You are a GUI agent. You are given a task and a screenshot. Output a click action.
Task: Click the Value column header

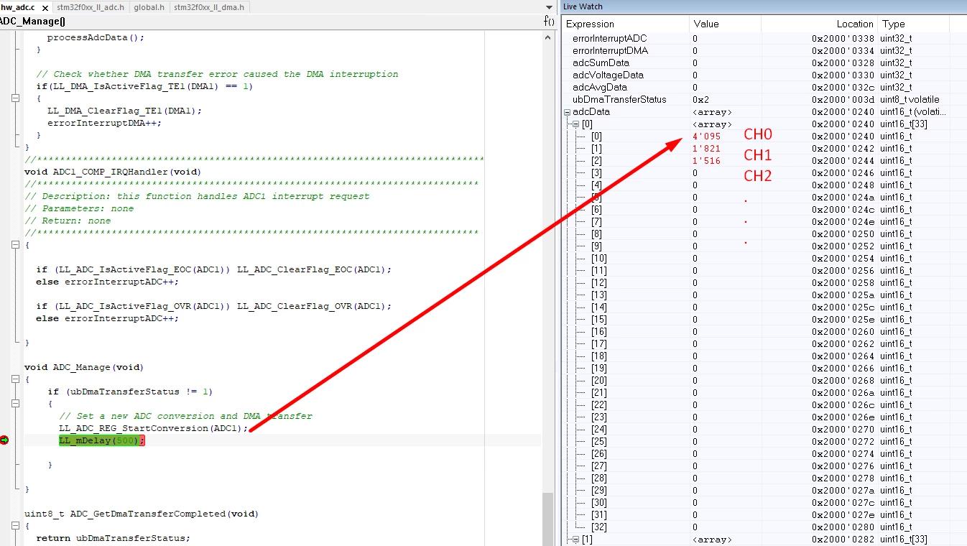pyautogui.click(x=725, y=24)
